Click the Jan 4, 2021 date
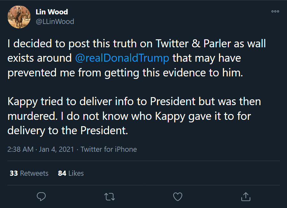 [x=56, y=149]
